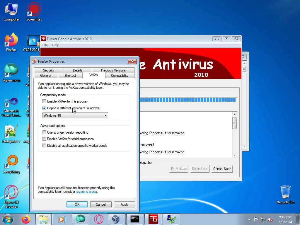Image resolution: width=300 pixels, height=225 pixels.
Task: Show hidden system tray icons
Action: (x=249, y=219)
